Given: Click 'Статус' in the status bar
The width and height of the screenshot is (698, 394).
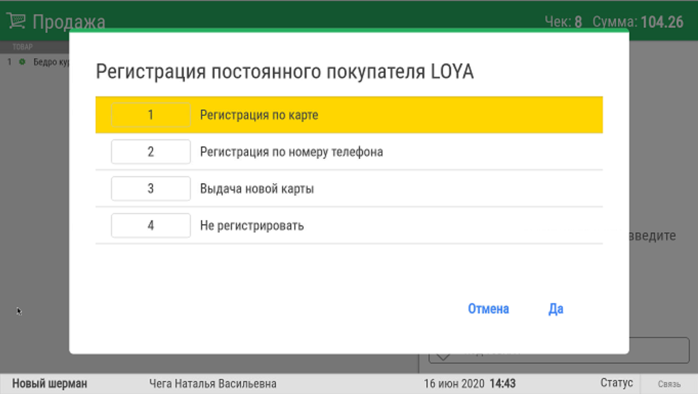Looking at the screenshot, I should click(x=617, y=383).
